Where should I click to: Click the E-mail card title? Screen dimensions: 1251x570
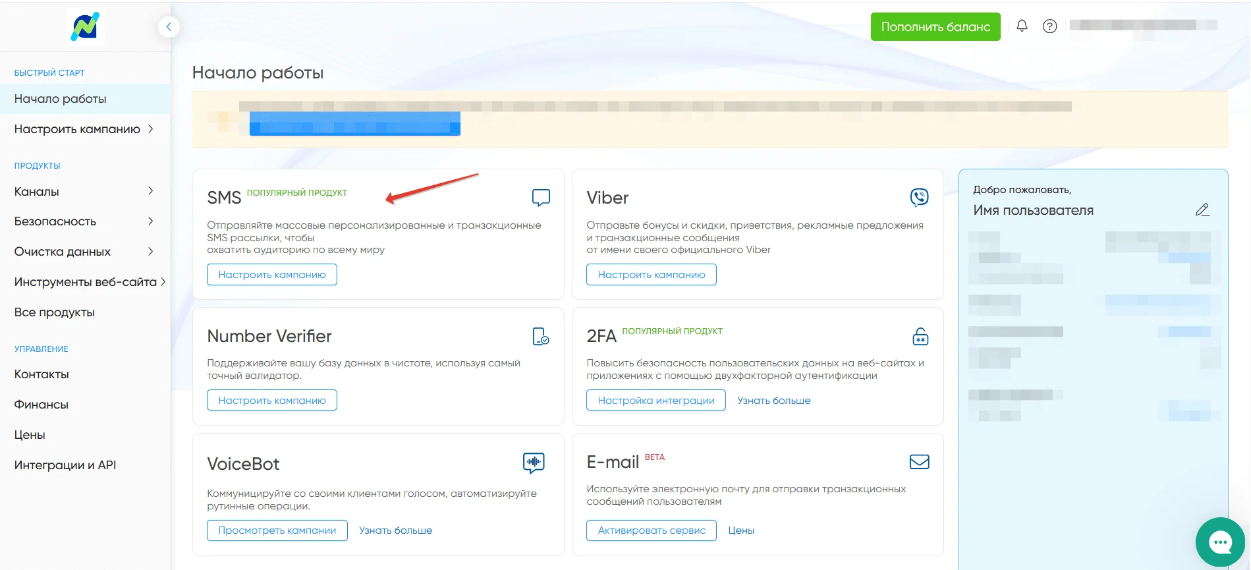tap(613, 462)
